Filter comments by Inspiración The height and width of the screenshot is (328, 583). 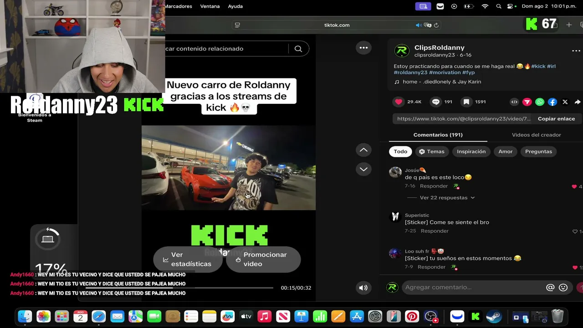(x=471, y=152)
